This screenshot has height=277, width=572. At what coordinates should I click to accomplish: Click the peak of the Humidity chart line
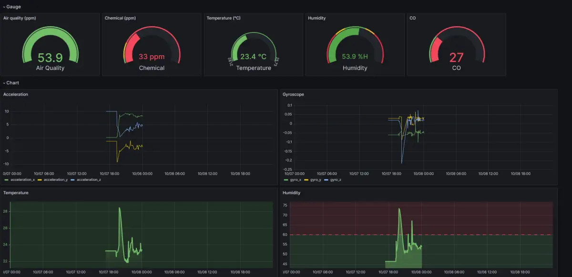pyautogui.click(x=399, y=208)
